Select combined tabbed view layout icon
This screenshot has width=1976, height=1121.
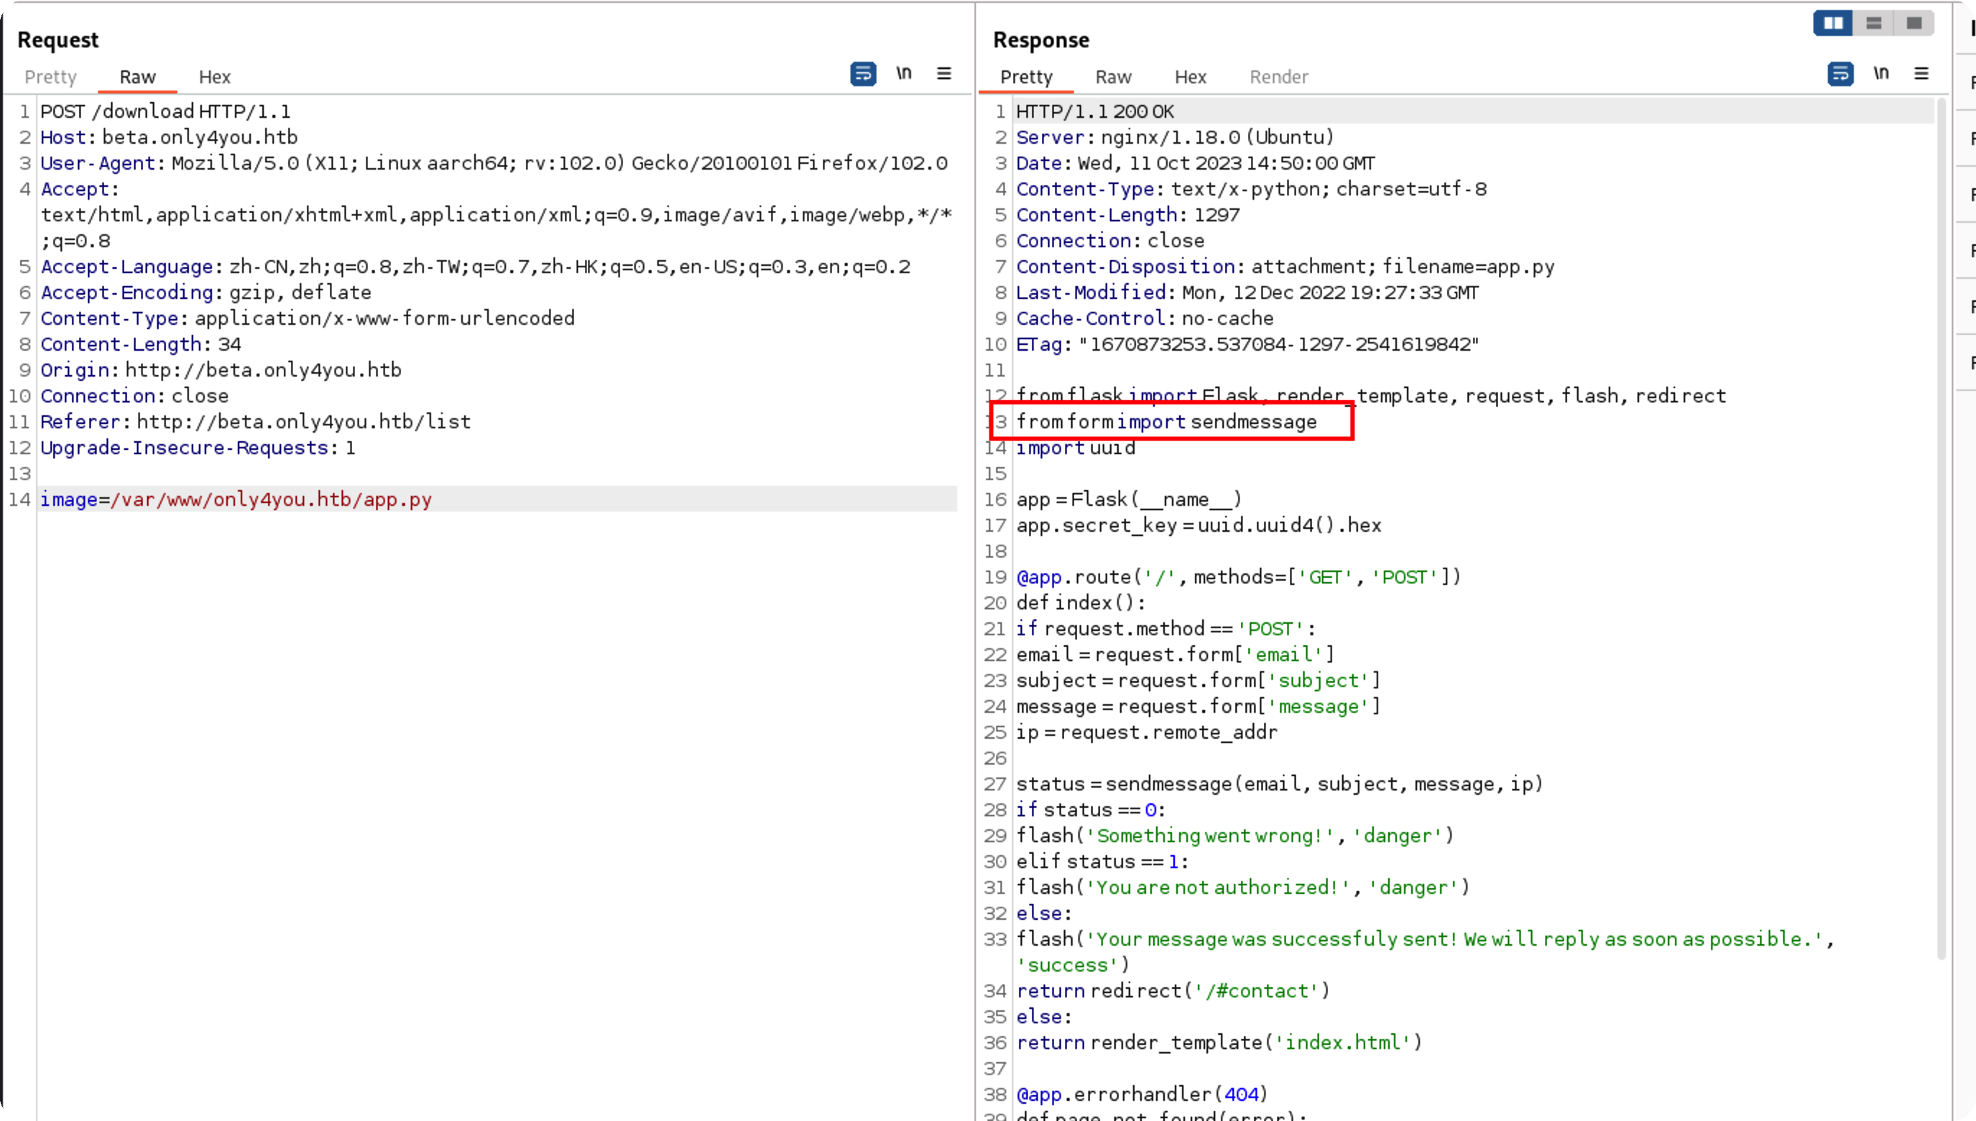tap(1913, 23)
